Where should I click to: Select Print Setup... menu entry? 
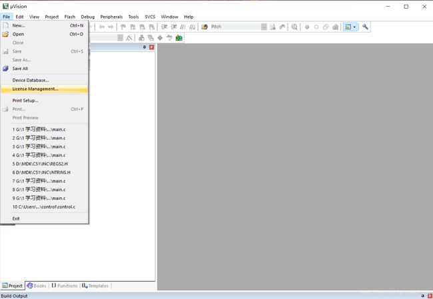[x=45, y=101]
